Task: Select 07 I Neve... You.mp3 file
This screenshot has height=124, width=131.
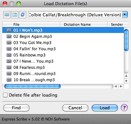Action: tap(63, 61)
